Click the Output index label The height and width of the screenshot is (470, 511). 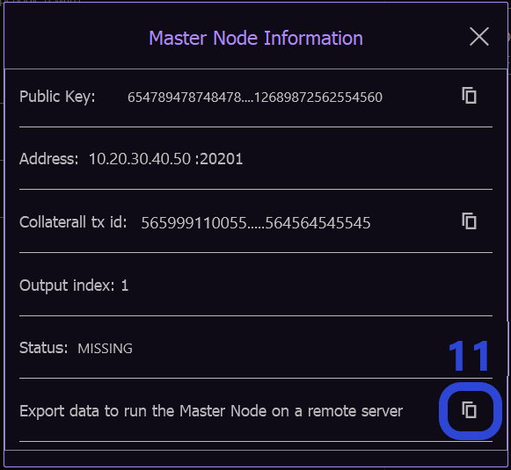(x=67, y=286)
